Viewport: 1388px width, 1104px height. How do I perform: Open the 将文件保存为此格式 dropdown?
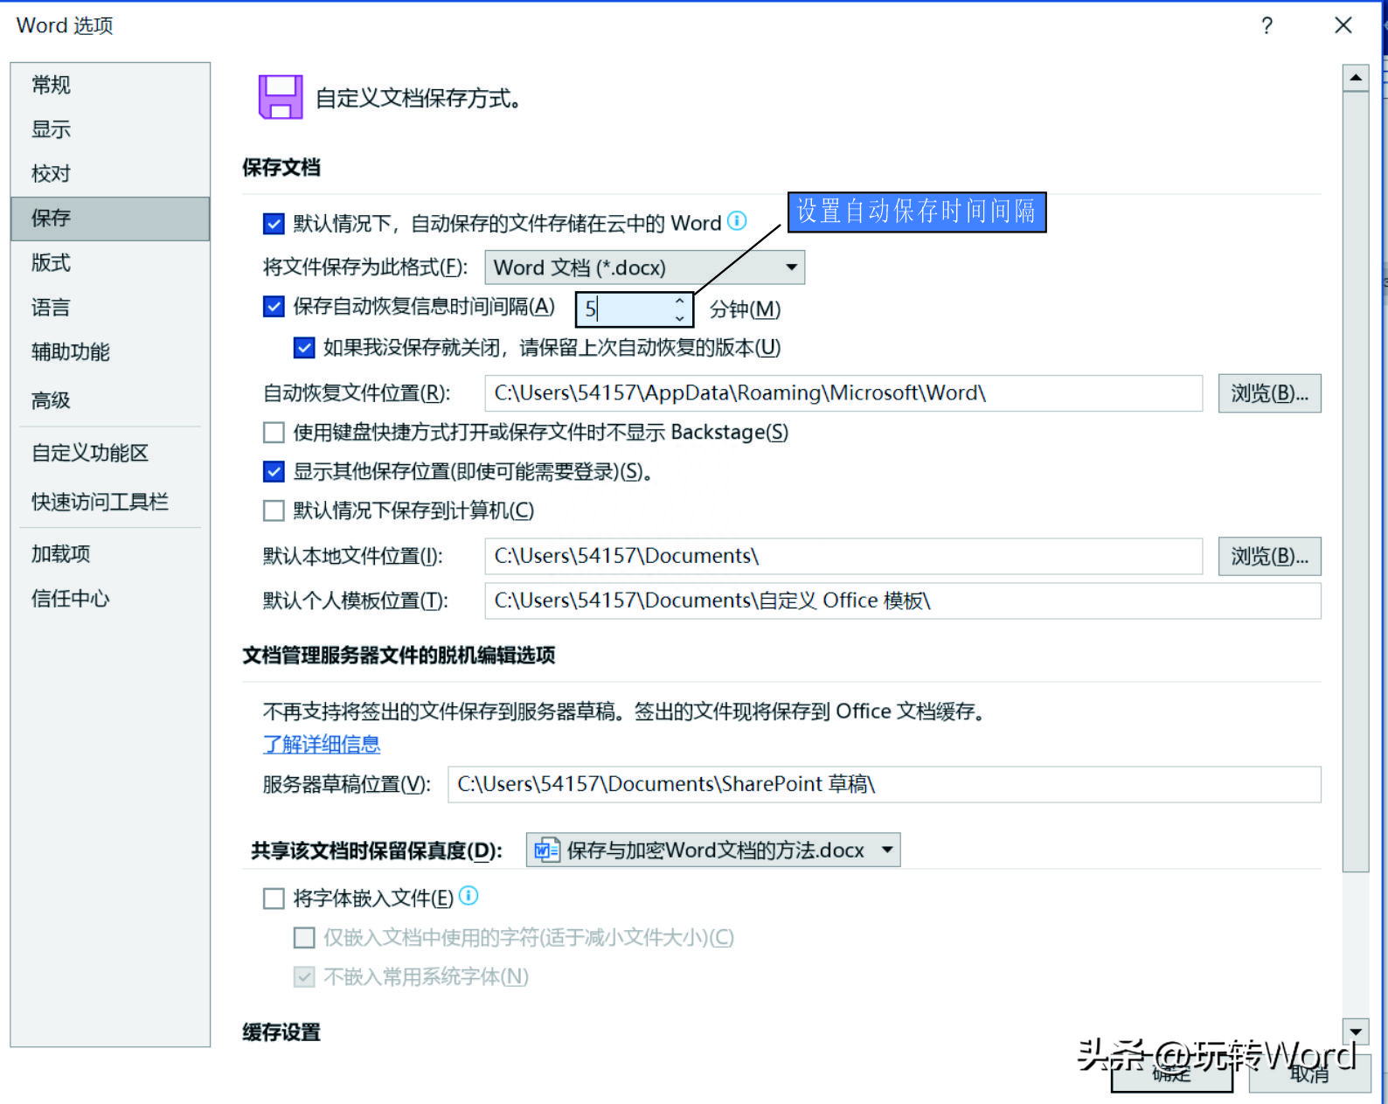click(645, 267)
